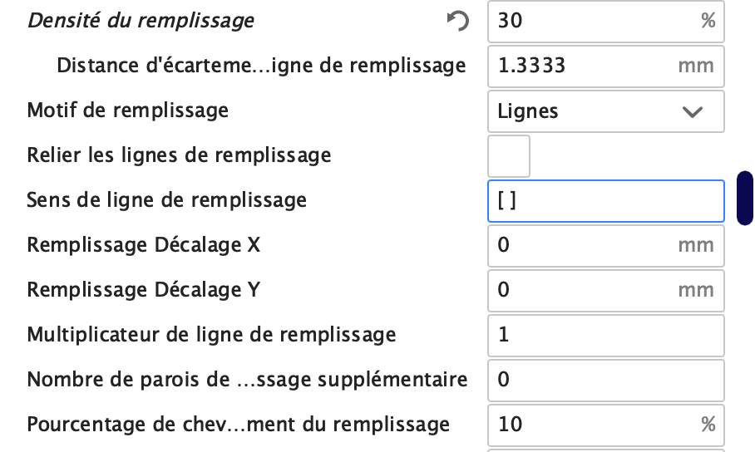The height and width of the screenshot is (452, 755).
Task: Click the Multiplicateur de ligne de remplissage label
Action: [x=211, y=335]
